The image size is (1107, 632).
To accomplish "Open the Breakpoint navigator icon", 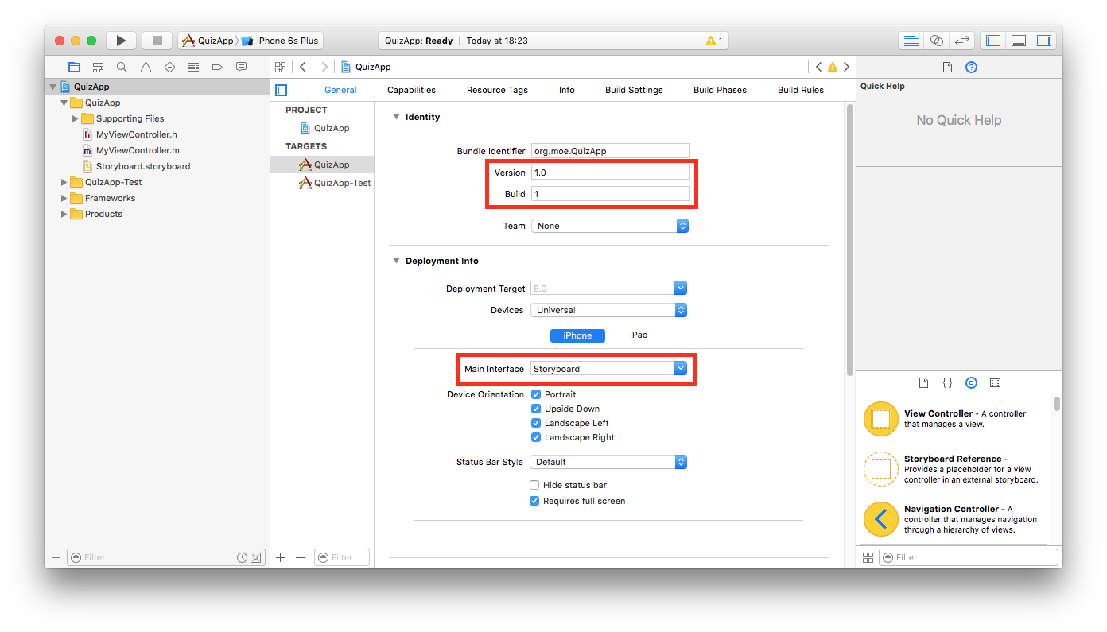I will pyautogui.click(x=217, y=67).
